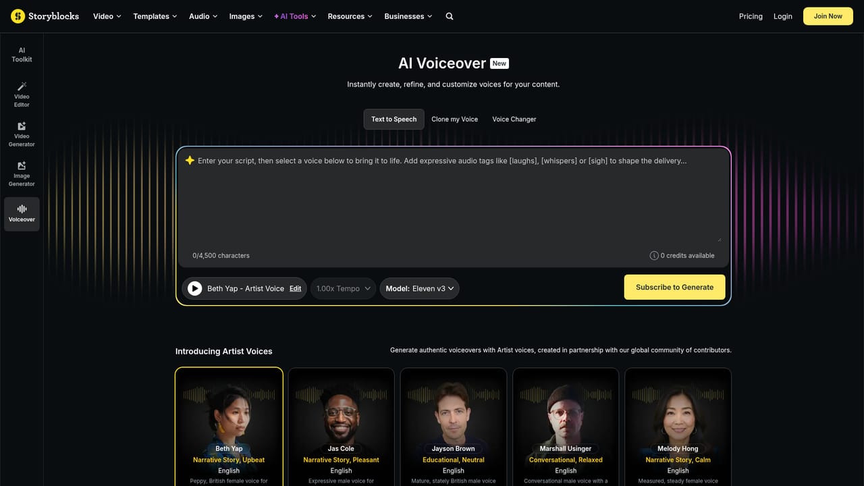
Task: Click the "New" badge beside AI Voiceover
Action: [500, 63]
